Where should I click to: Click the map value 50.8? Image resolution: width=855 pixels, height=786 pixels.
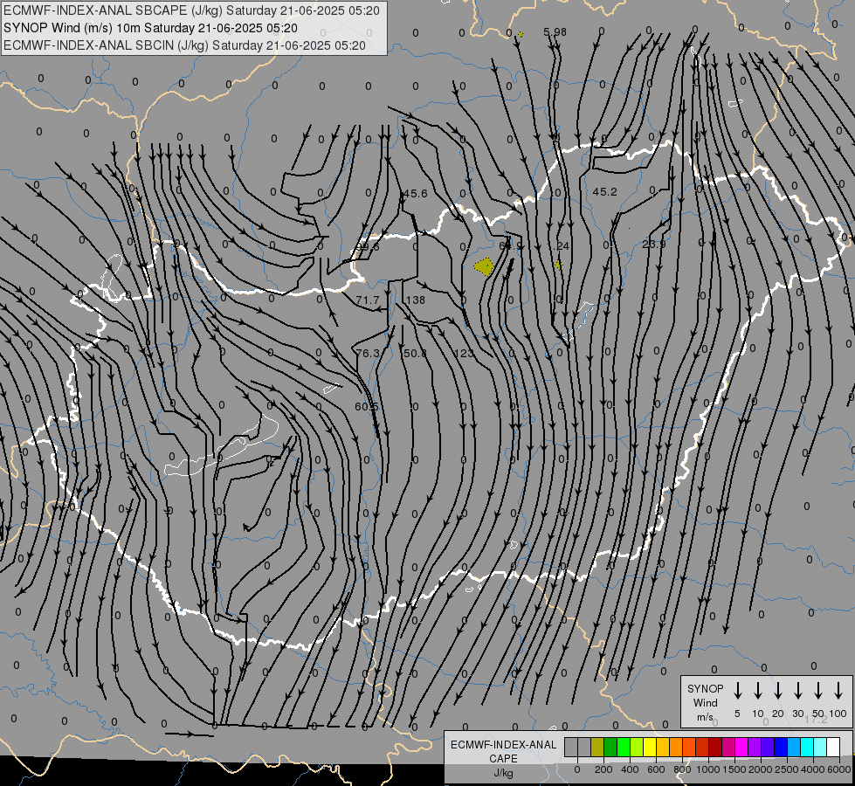point(415,354)
